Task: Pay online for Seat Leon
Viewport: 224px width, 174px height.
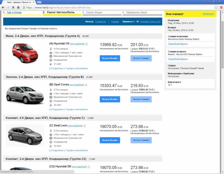Action: coord(110,140)
